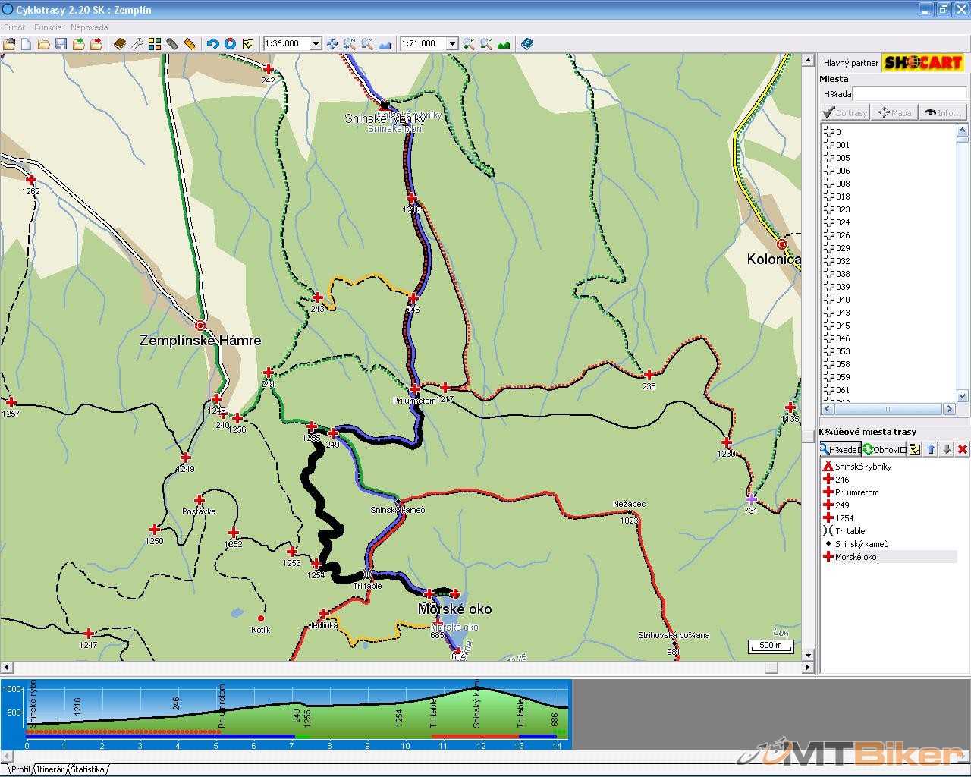
Task: Click the map's horizontal scrollbar thumb
Action: tap(771, 668)
